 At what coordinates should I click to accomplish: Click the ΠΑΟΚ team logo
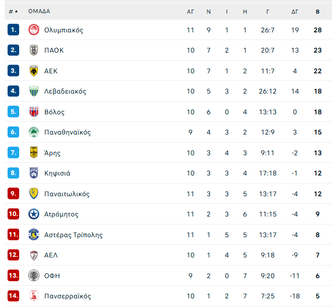34,50
